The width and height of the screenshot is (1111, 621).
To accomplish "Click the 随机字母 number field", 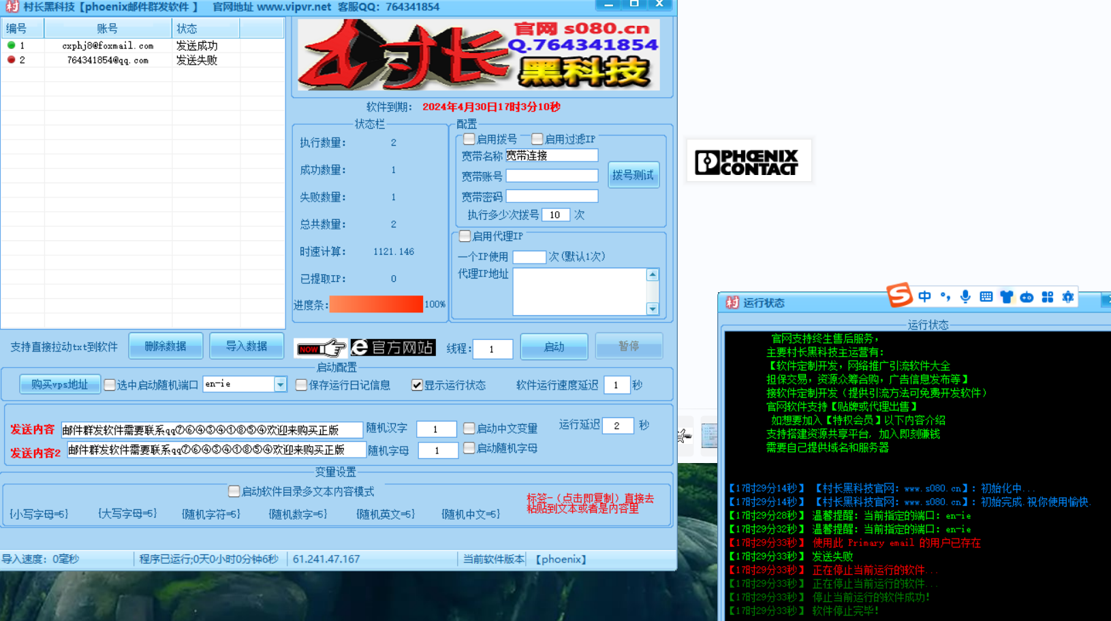I will [x=437, y=450].
